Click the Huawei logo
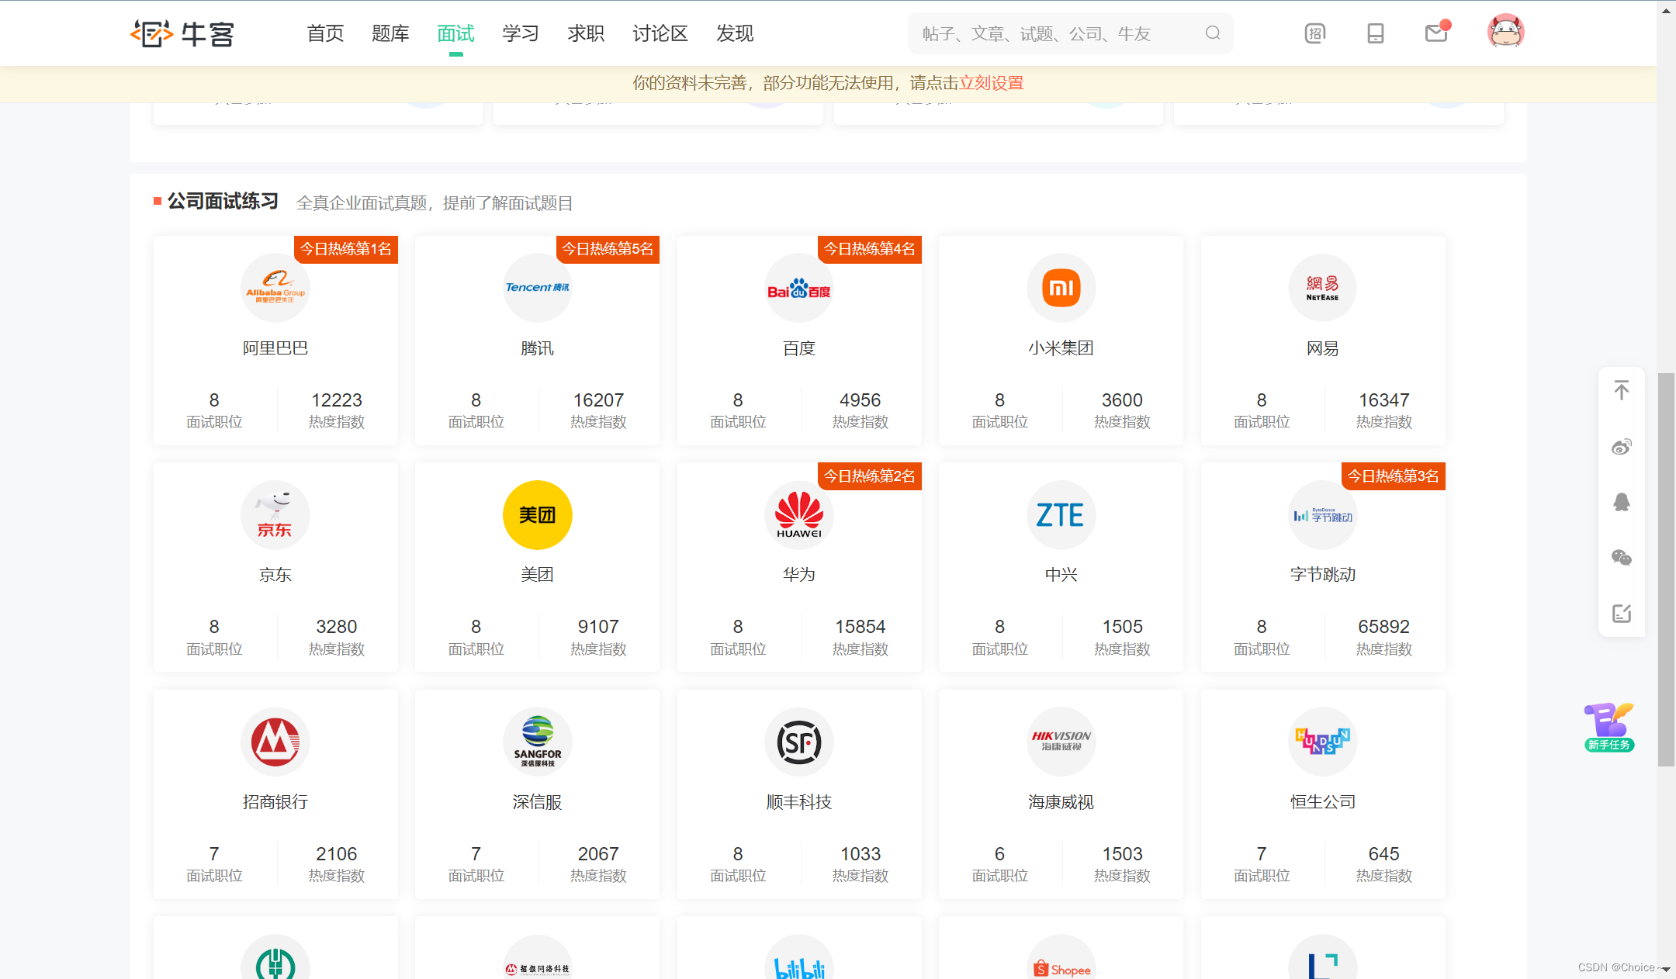Image resolution: width=1676 pixels, height=979 pixels. [799, 515]
